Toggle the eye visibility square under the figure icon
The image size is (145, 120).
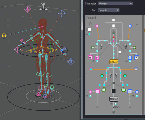click(x=89, y=34)
